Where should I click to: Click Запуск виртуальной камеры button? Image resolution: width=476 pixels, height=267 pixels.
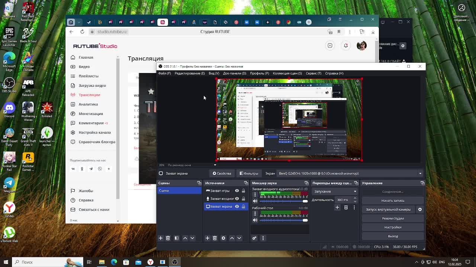coord(388,210)
